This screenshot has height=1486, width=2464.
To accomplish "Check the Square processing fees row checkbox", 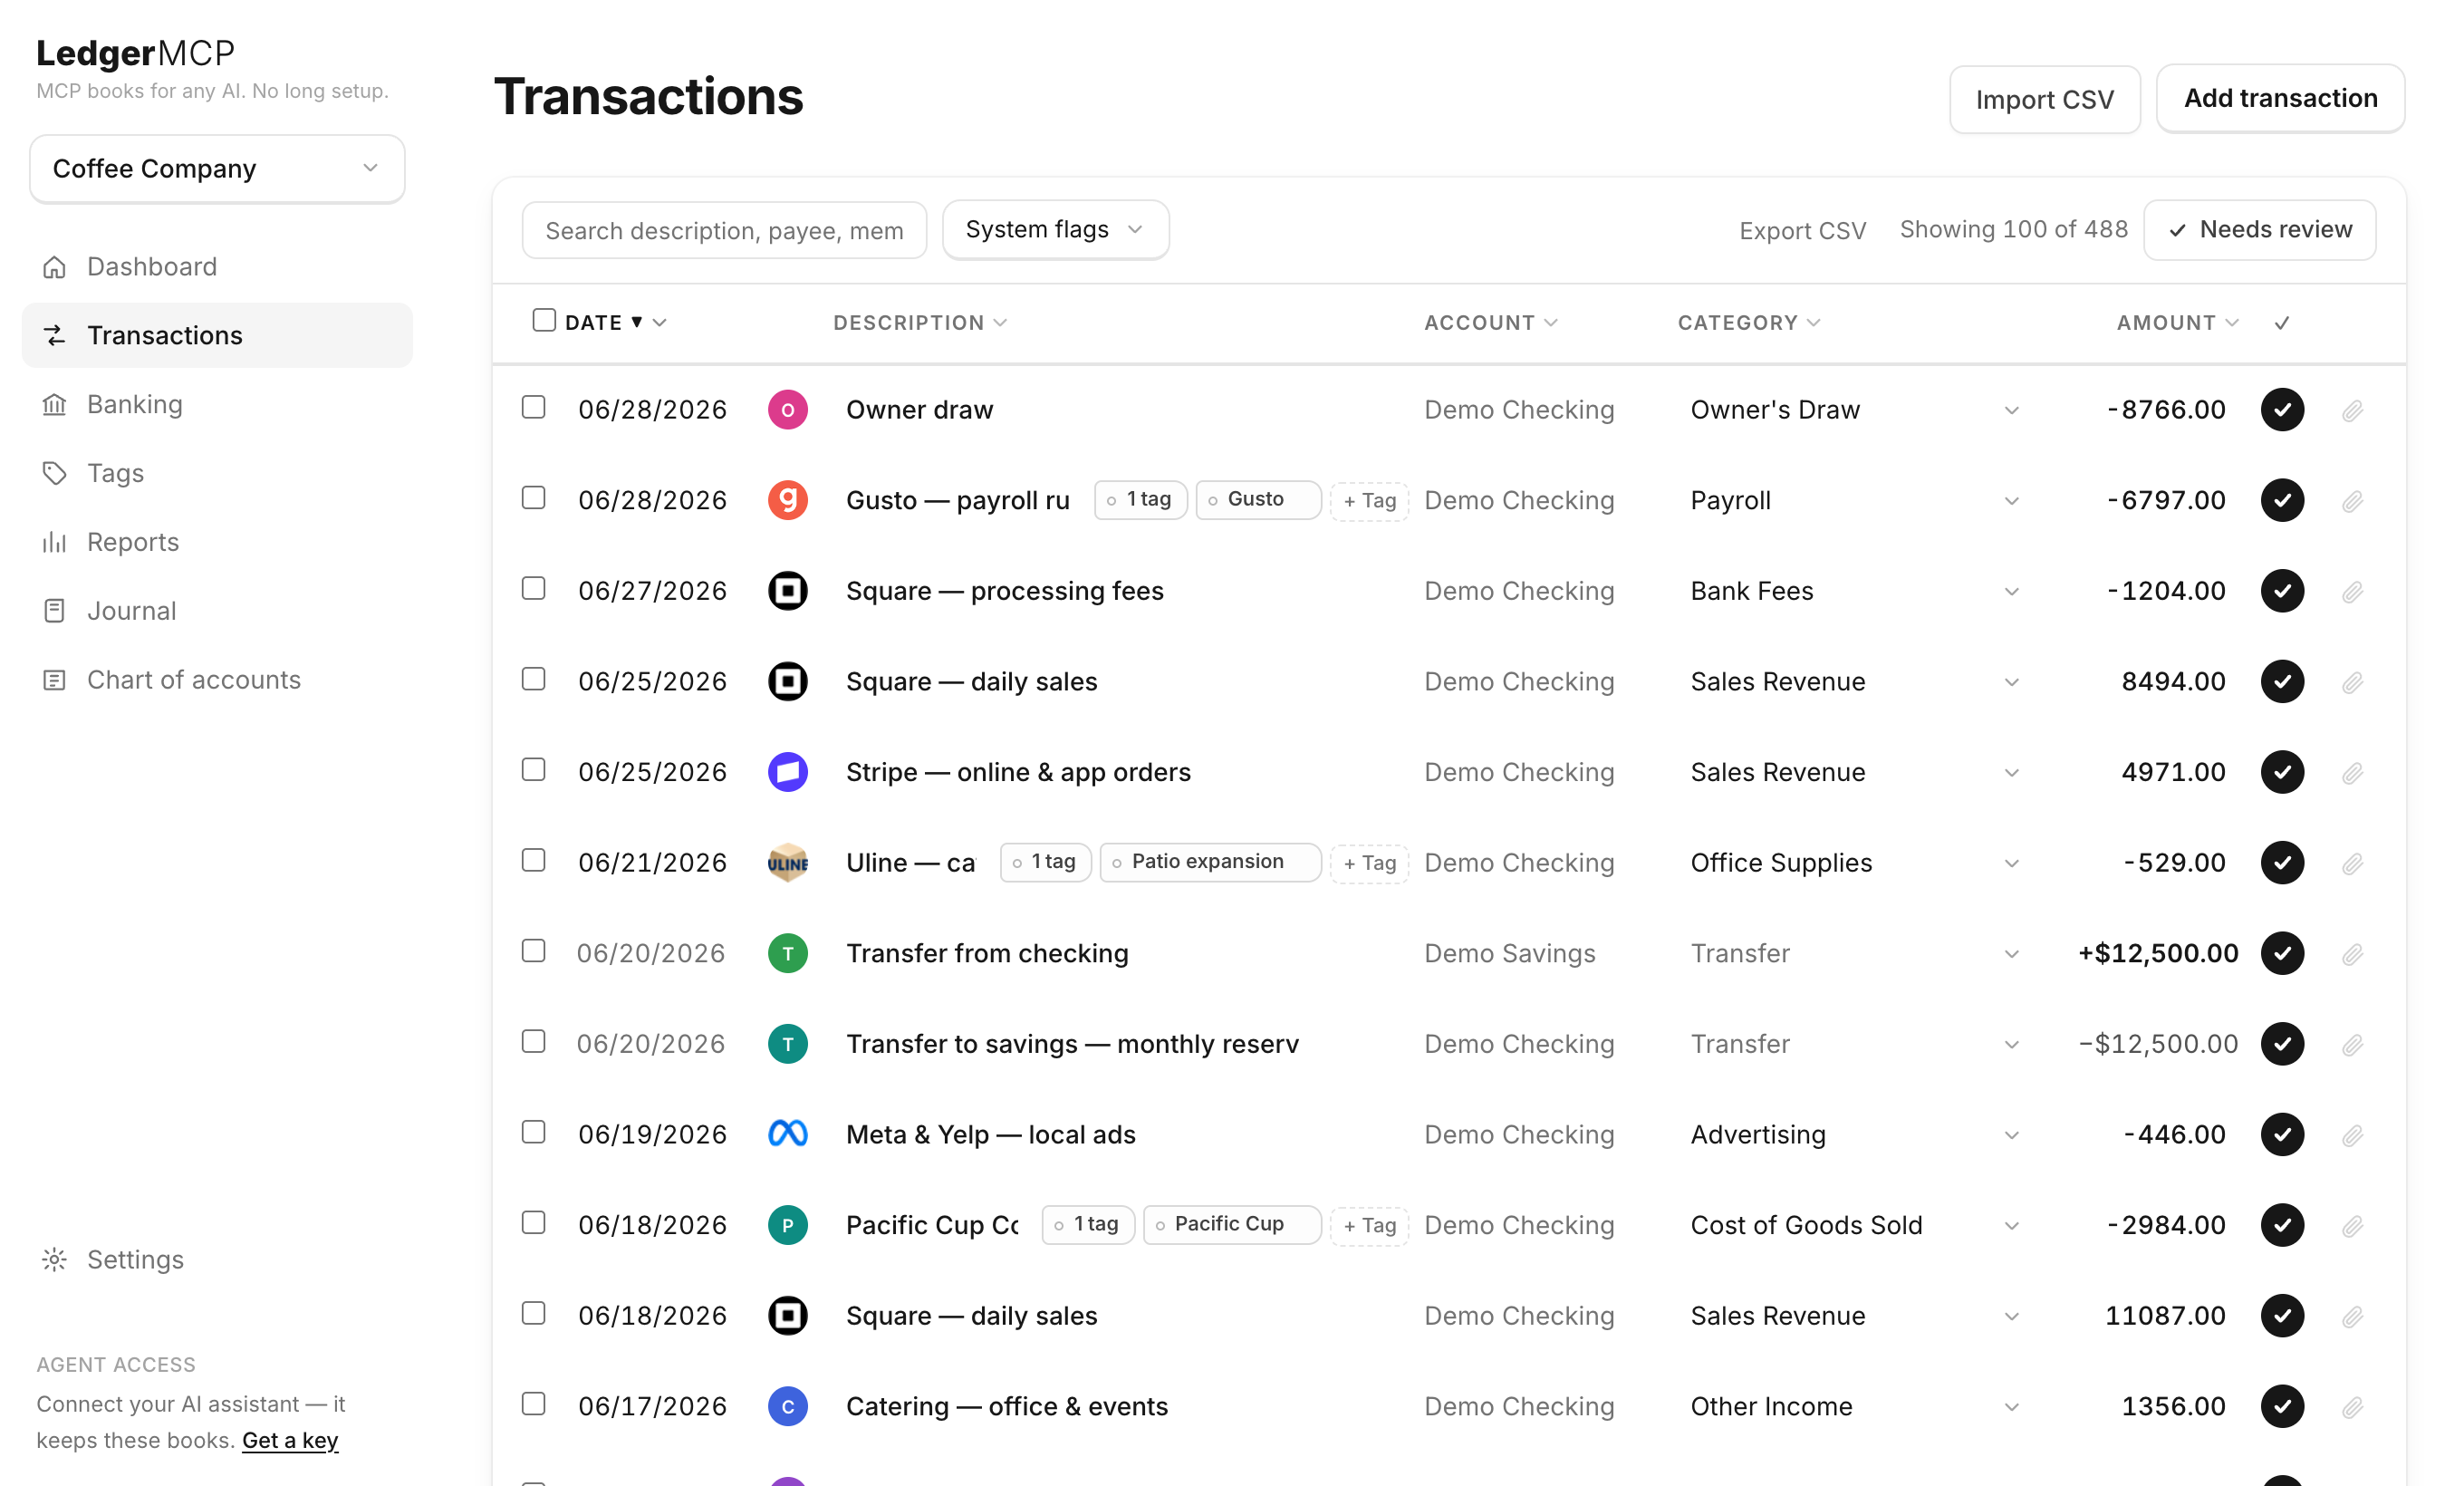I will coord(534,588).
